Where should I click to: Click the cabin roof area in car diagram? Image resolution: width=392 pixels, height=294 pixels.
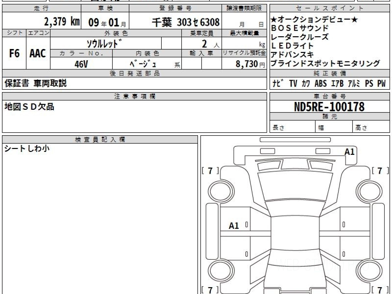295,234
